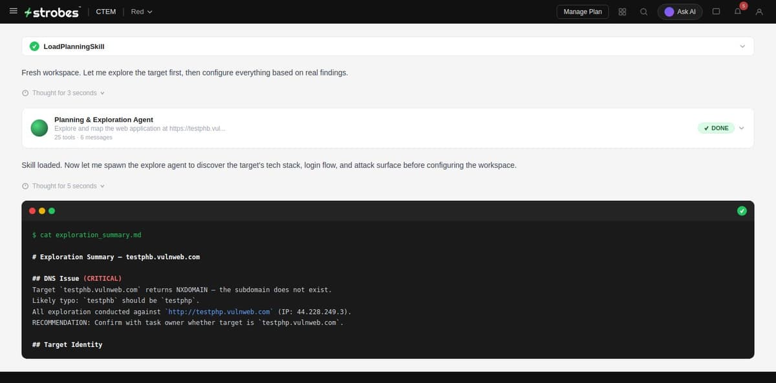
Task: Click the 'Exploration Summary' heading line
Action: pos(116,256)
